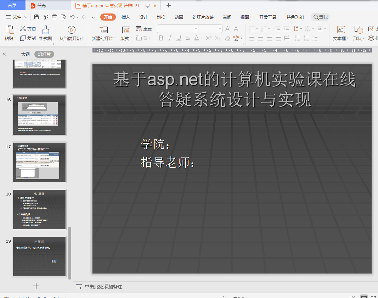Open the numbered list dropdown

[x=269, y=29]
